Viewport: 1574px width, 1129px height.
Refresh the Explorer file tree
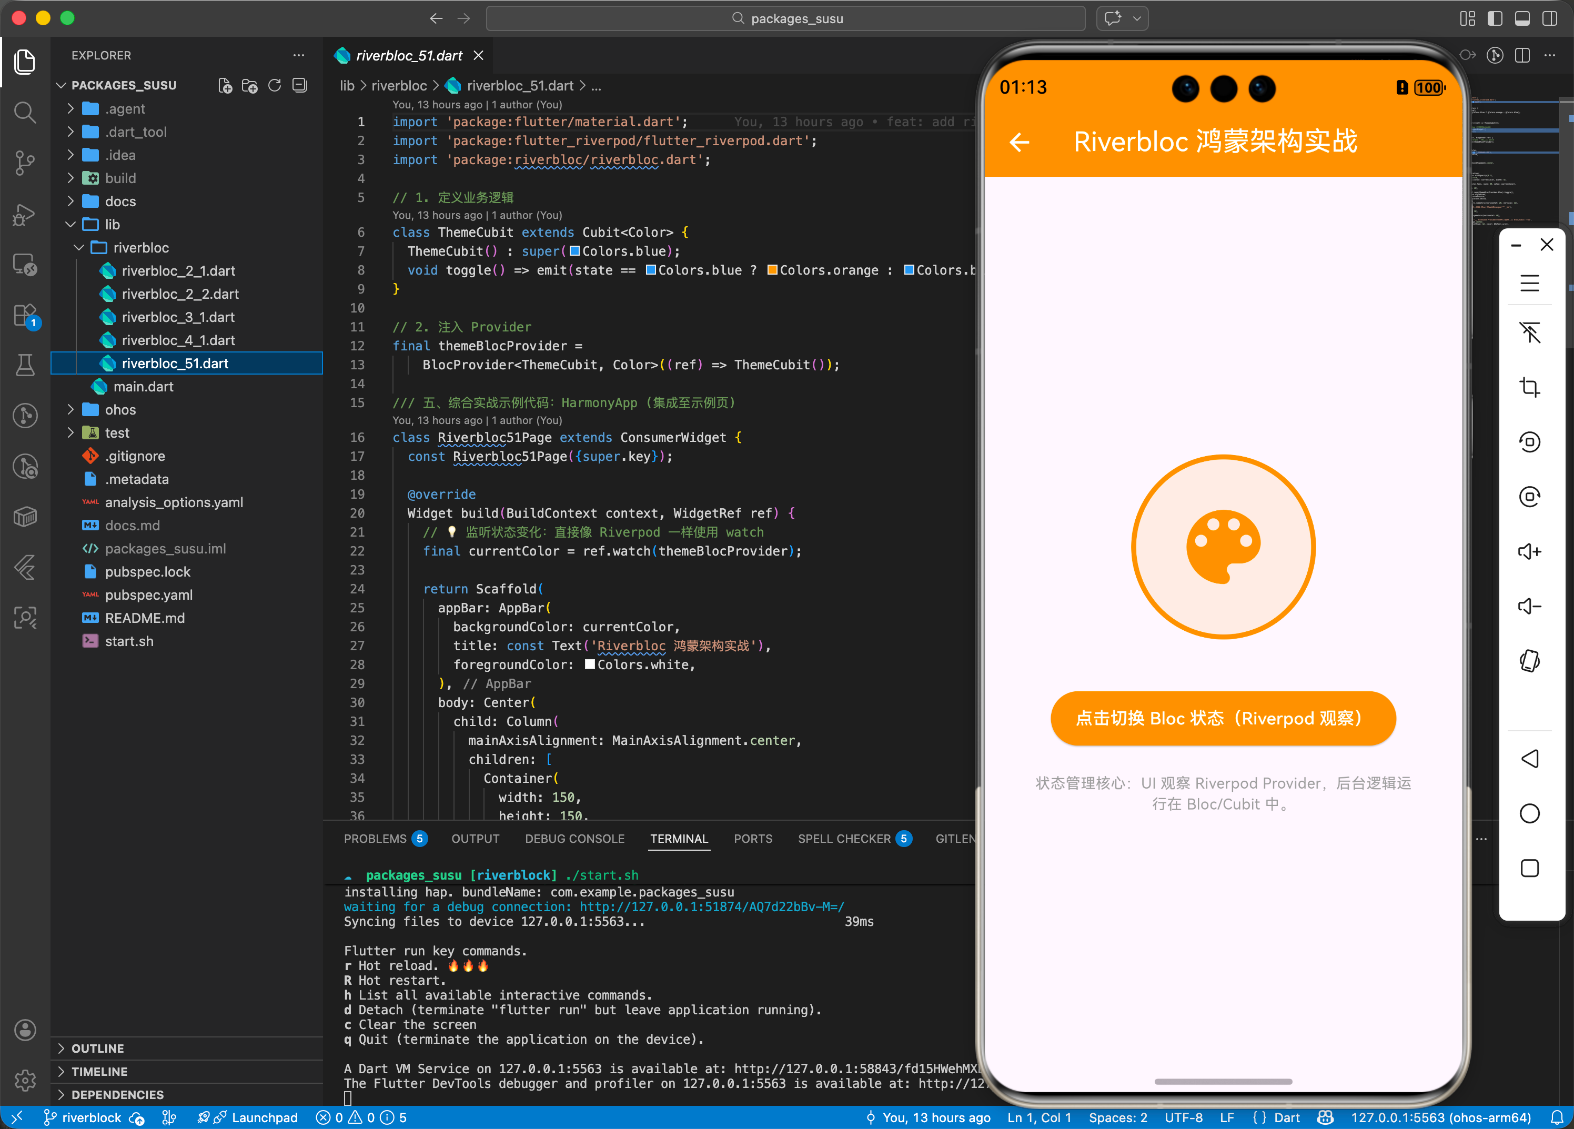[x=275, y=85]
